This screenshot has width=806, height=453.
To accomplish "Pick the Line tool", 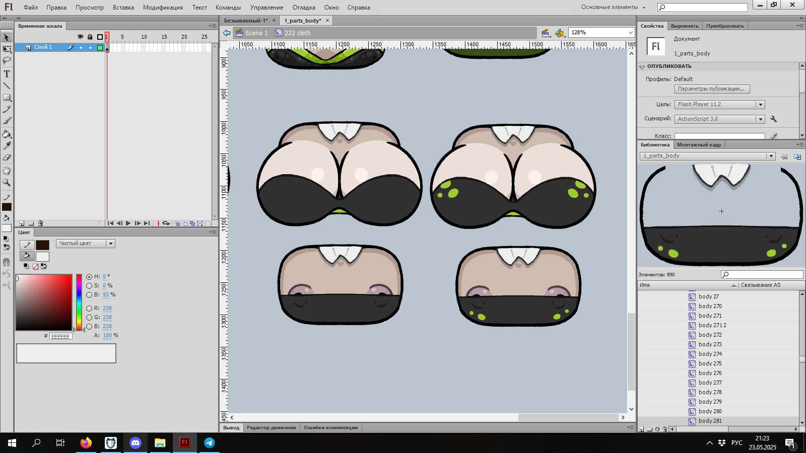I will pos(7,86).
